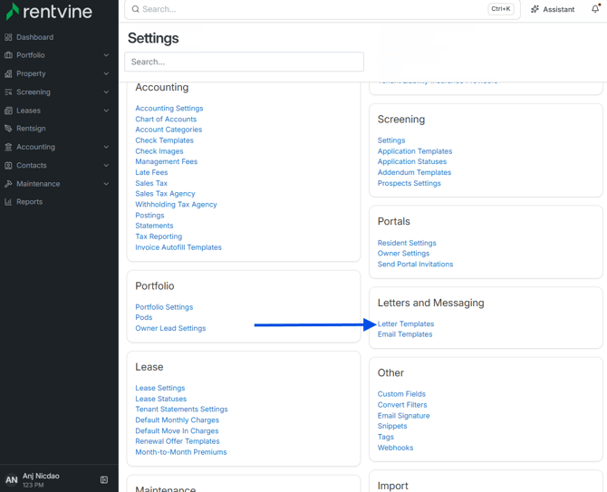Open Lease Statuses link

tap(160, 399)
